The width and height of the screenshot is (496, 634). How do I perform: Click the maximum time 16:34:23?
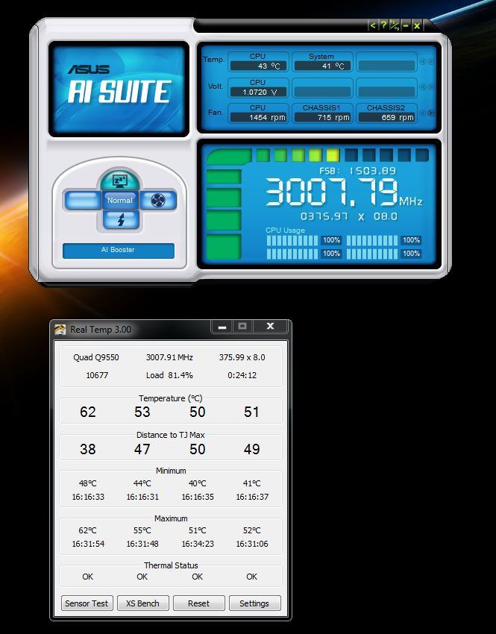pyautogui.click(x=198, y=544)
